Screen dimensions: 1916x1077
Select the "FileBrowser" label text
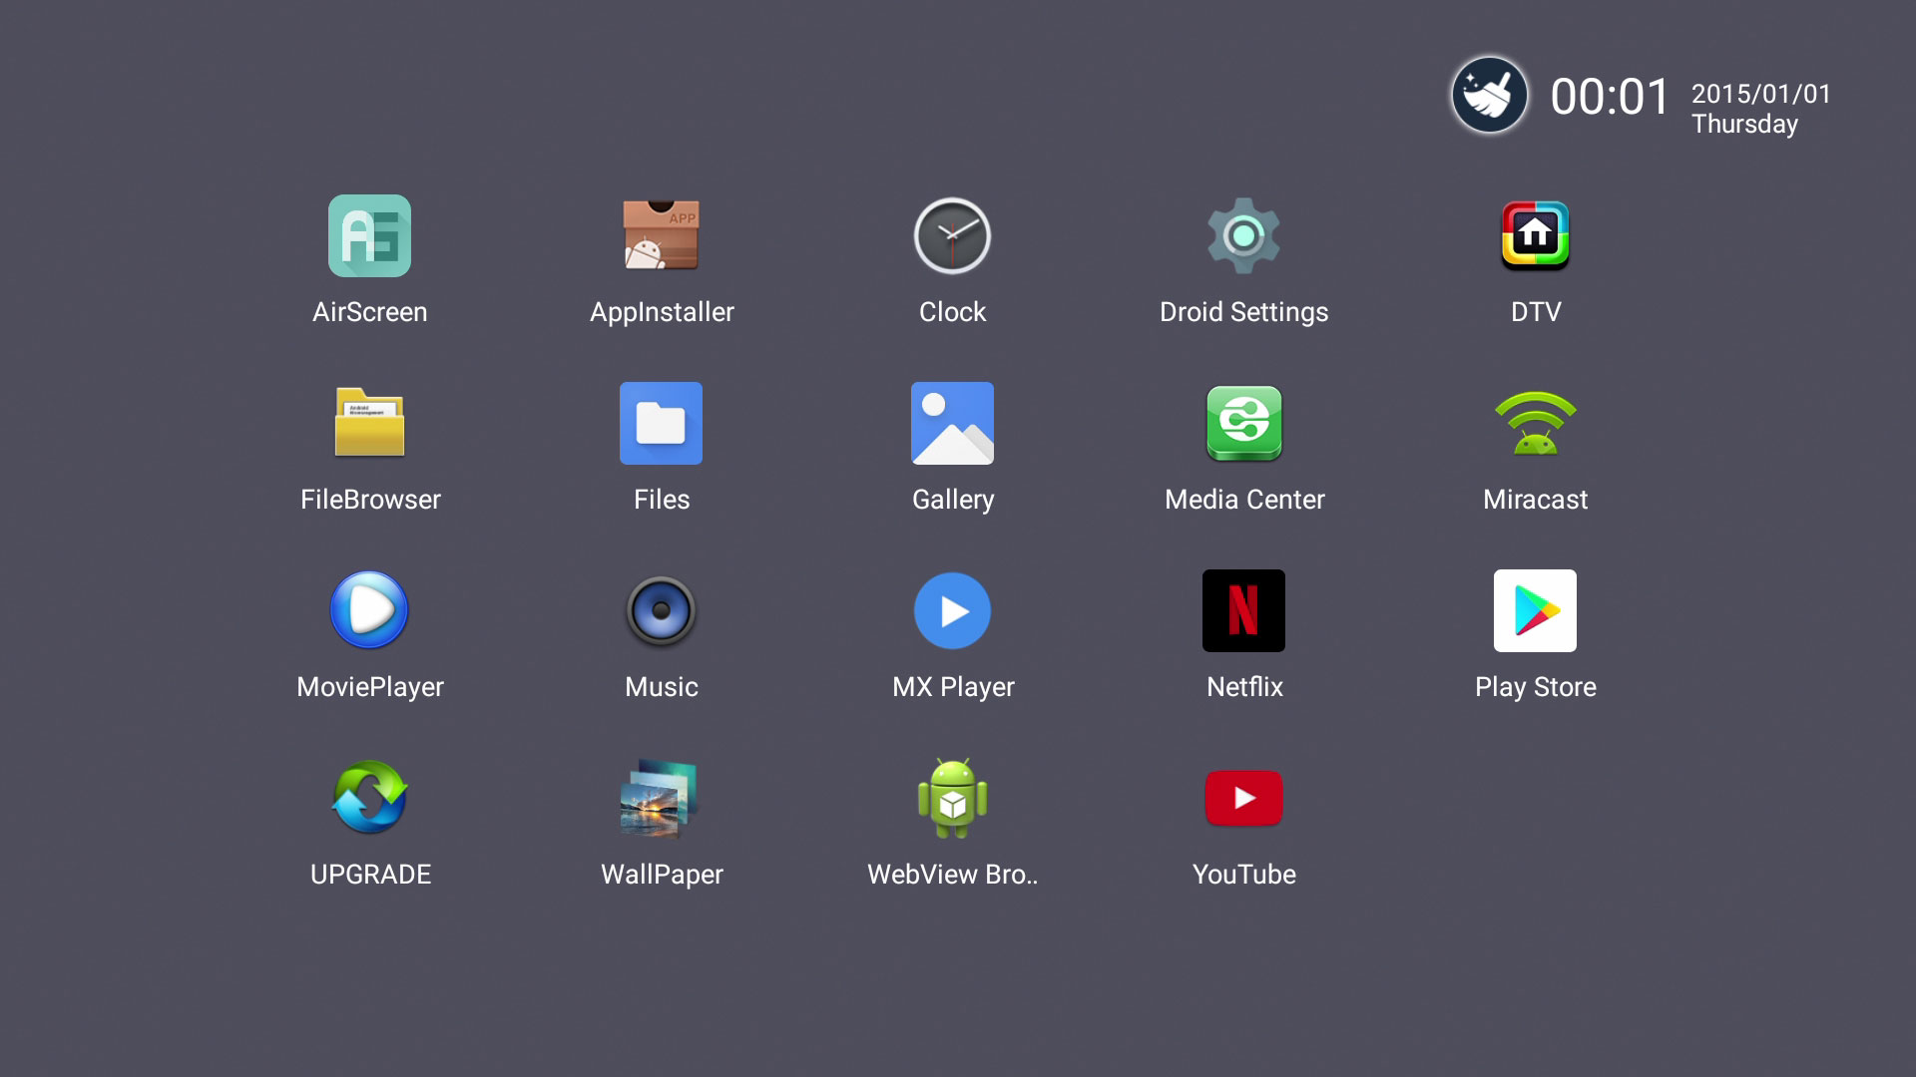click(370, 500)
